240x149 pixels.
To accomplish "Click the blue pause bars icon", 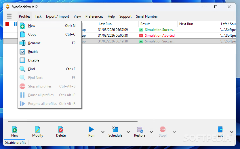I will pyautogui.click(x=15, y=24).
